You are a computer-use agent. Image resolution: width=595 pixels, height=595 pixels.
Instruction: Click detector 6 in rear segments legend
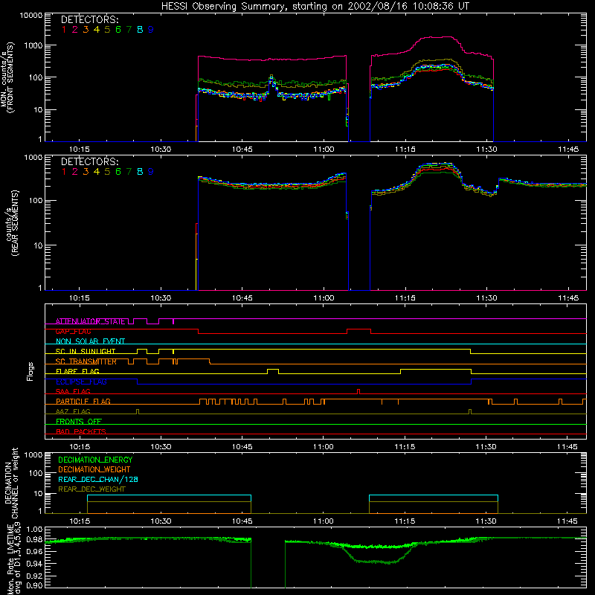(118, 172)
